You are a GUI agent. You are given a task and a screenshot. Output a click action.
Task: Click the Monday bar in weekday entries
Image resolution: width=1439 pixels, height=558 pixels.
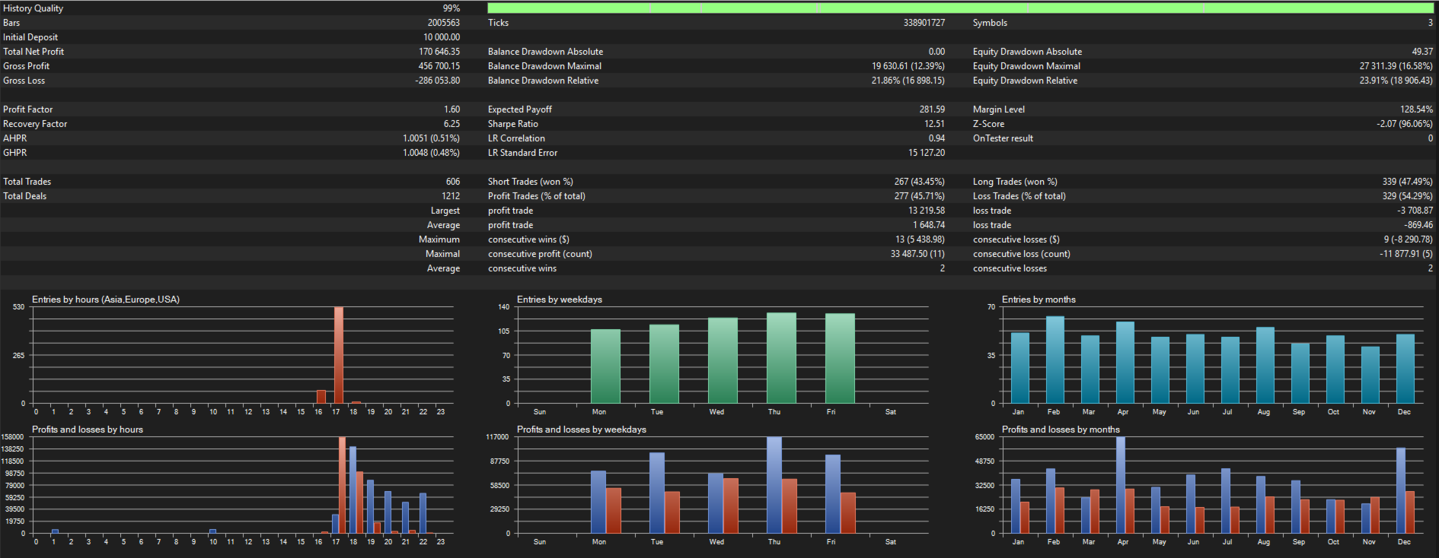click(605, 366)
